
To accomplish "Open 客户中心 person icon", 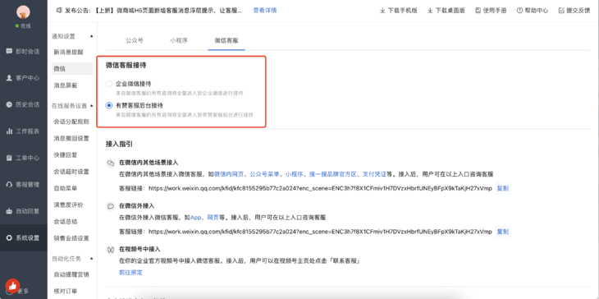I will click(9, 78).
